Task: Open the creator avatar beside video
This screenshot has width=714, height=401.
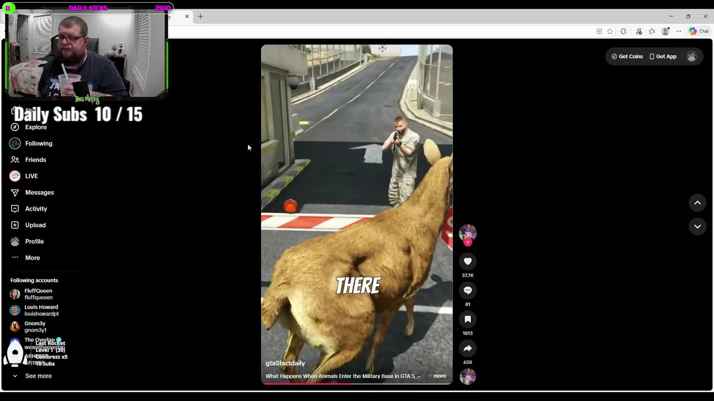Action: [x=467, y=232]
